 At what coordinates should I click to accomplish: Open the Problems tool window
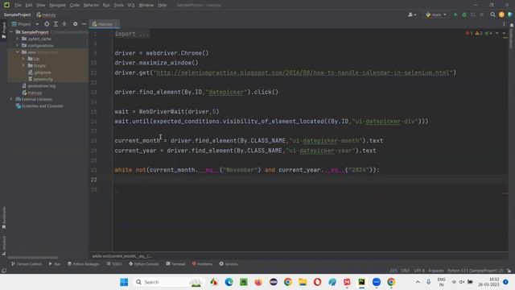tap(202, 264)
